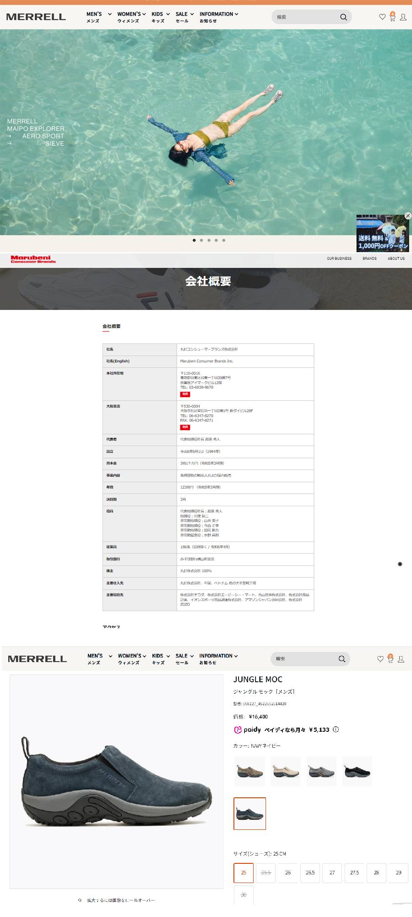Choose shoe size 29
This screenshot has height=917, width=412.
[x=398, y=873]
